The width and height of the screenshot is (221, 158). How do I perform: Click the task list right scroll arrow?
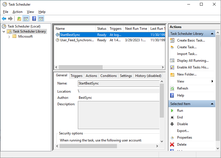[163, 67]
